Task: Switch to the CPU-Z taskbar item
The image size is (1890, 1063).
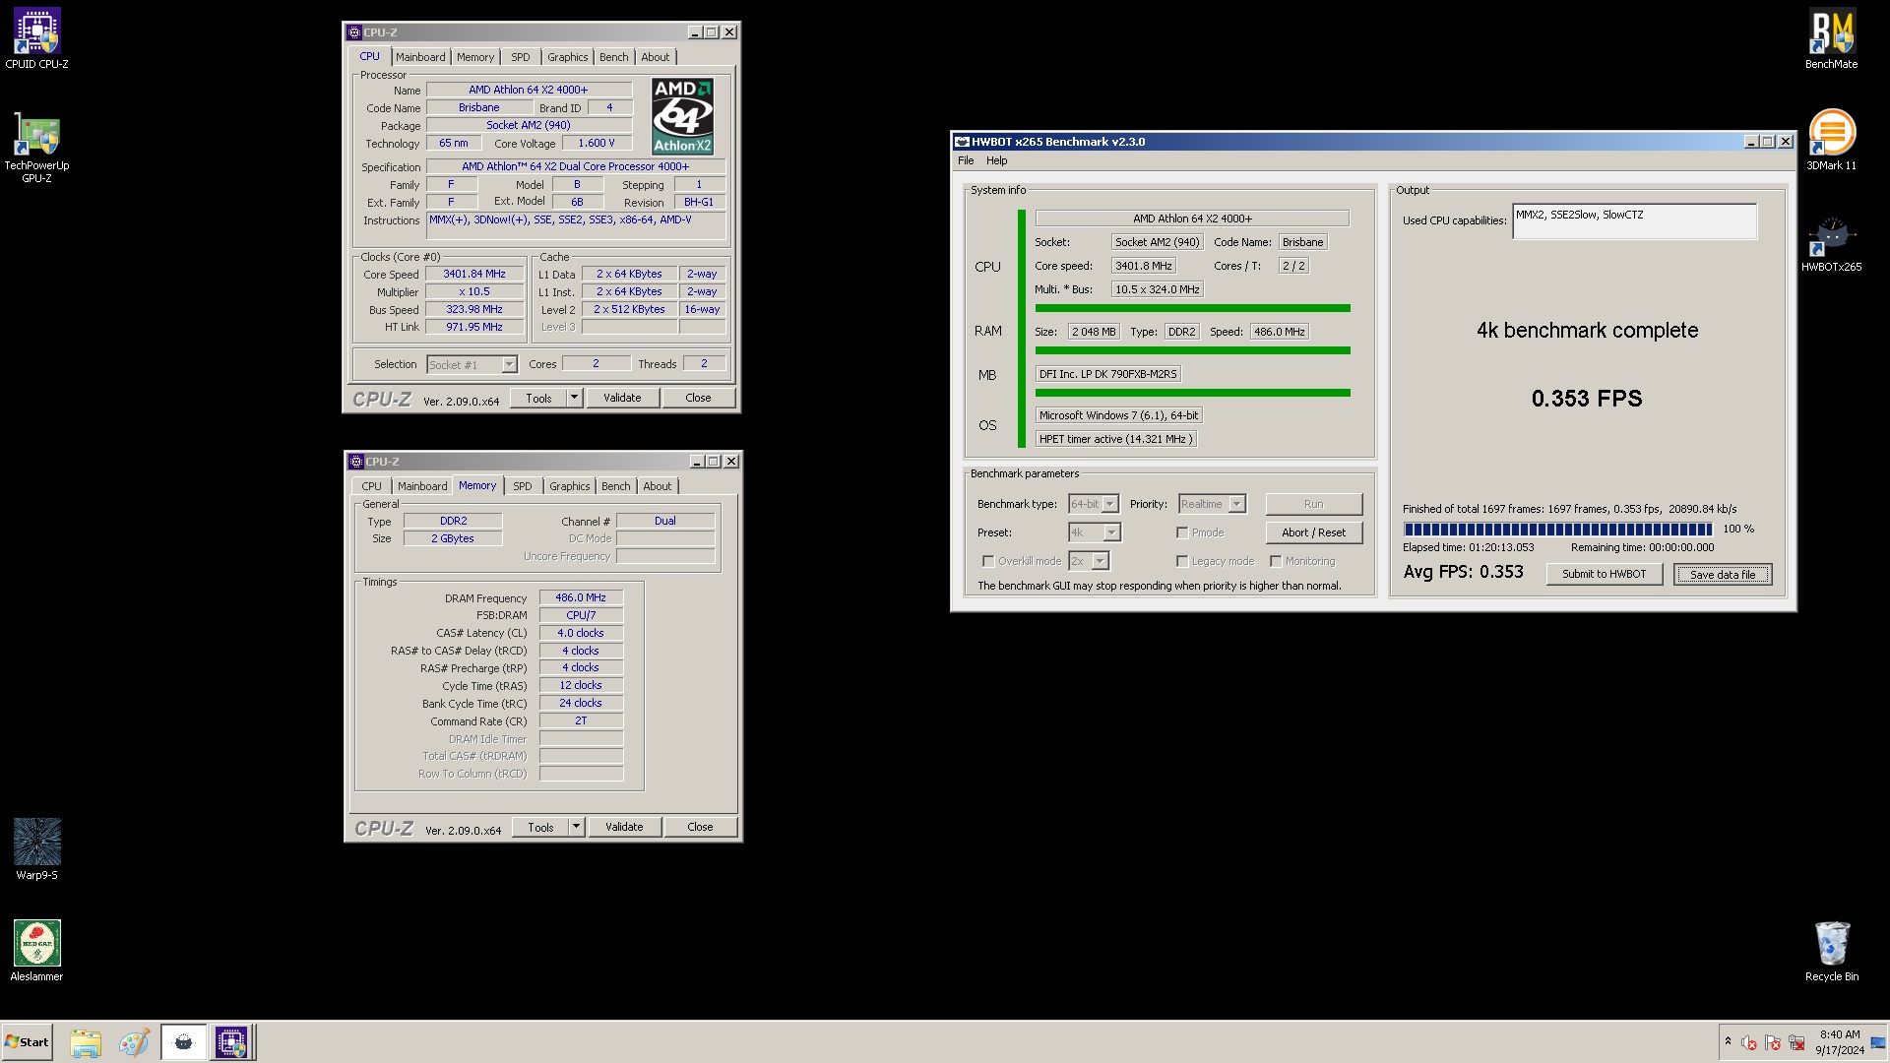Action: (232, 1042)
